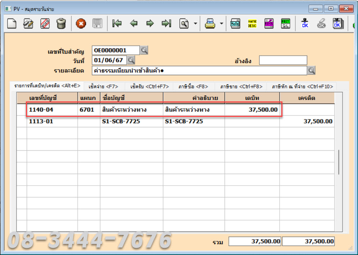Click calendar lookup icon beside date field
This screenshot has height=255, width=358.
(131, 60)
